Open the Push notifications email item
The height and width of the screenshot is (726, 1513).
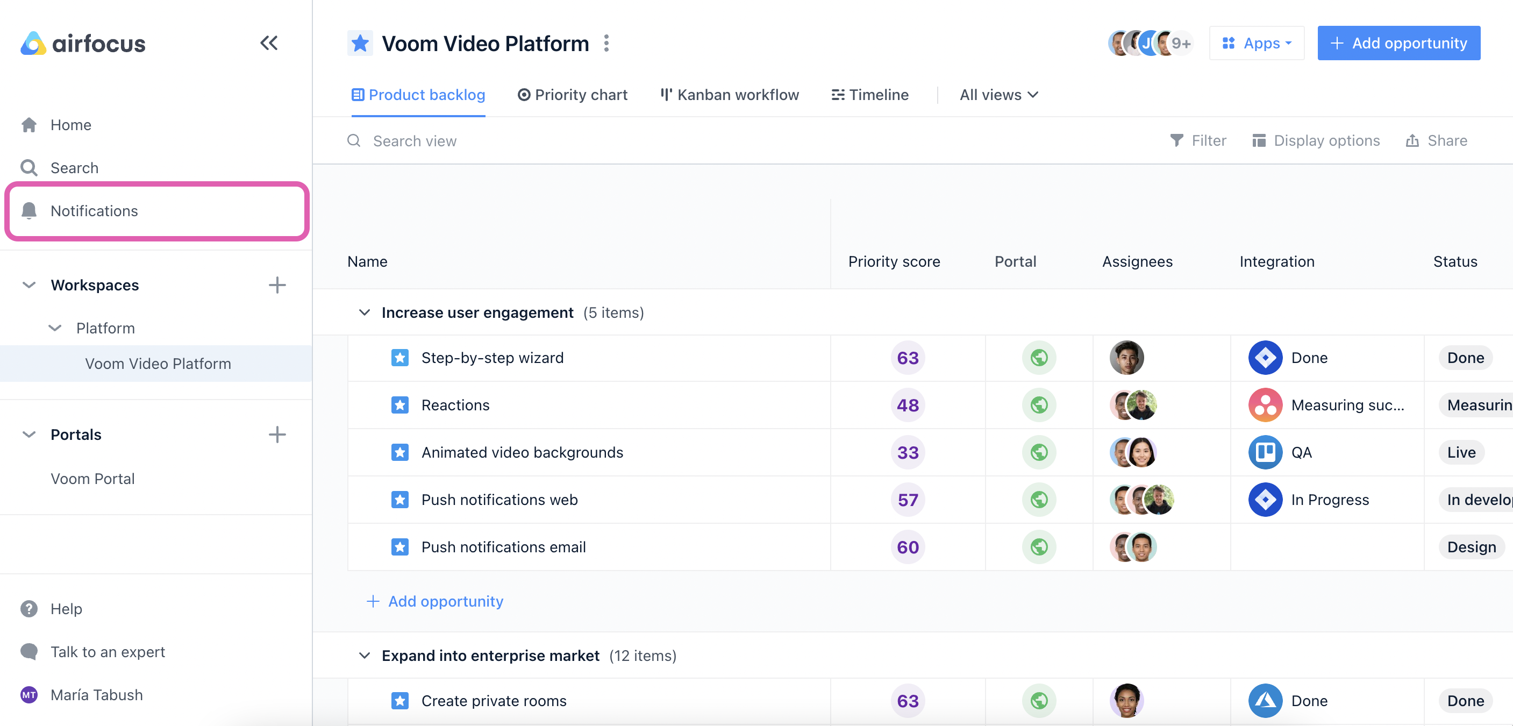tap(503, 547)
